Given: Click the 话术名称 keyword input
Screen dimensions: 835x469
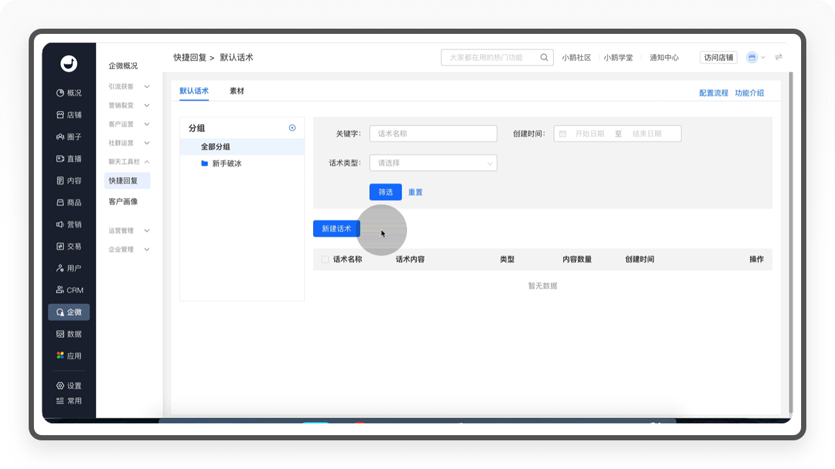Looking at the screenshot, I should [433, 134].
